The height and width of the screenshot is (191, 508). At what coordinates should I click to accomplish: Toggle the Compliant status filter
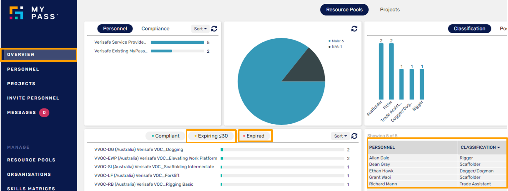165,136
